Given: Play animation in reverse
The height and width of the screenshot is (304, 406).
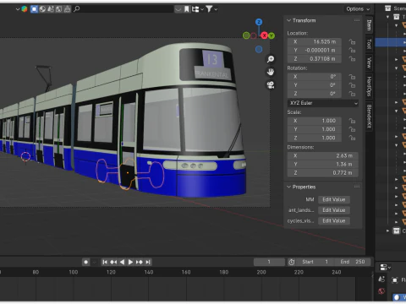Looking at the screenshot, I should [x=122, y=262].
